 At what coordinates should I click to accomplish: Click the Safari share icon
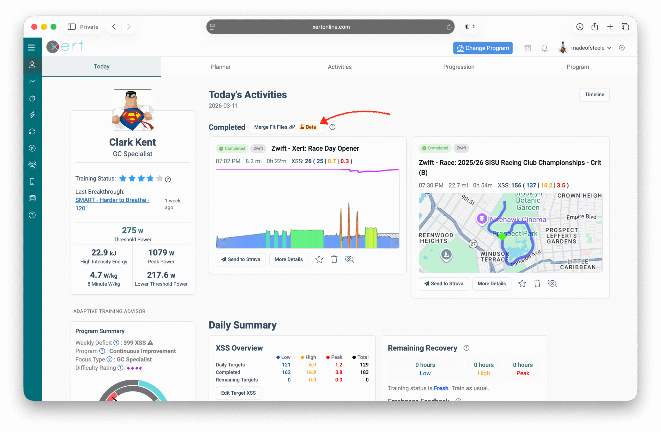click(595, 27)
